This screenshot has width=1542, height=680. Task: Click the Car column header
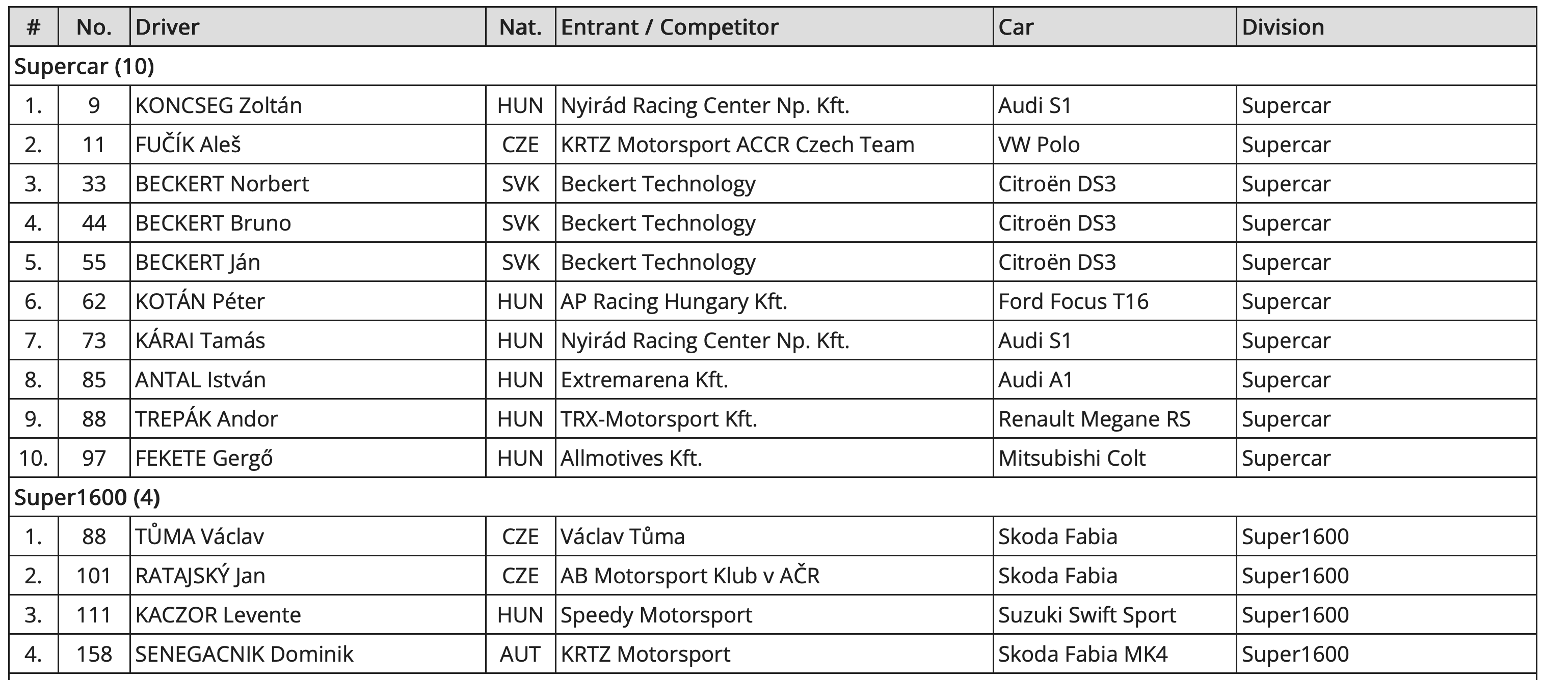[x=1016, y=27]
